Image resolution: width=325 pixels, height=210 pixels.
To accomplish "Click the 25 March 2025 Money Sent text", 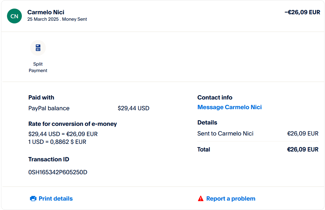I will [57, 19].
